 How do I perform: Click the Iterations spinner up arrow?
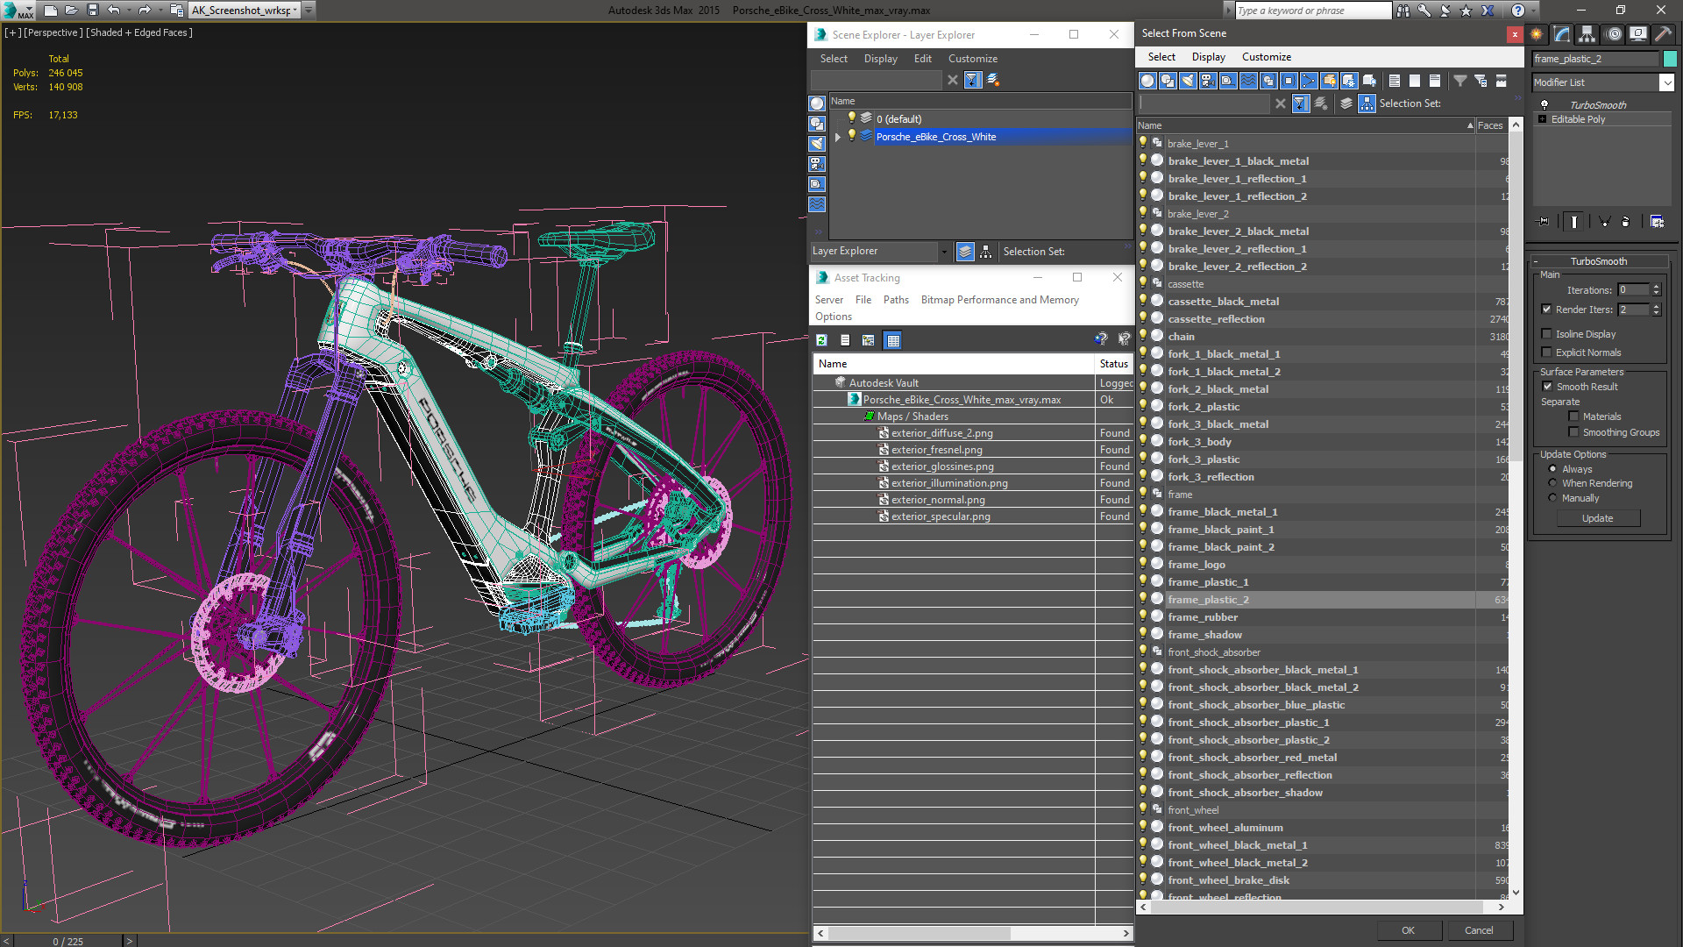click(x=1656, y=287)
